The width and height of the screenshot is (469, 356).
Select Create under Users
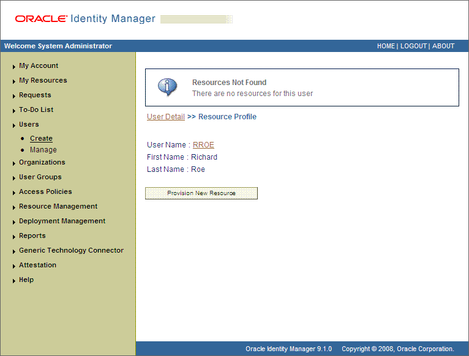(41, 138)
